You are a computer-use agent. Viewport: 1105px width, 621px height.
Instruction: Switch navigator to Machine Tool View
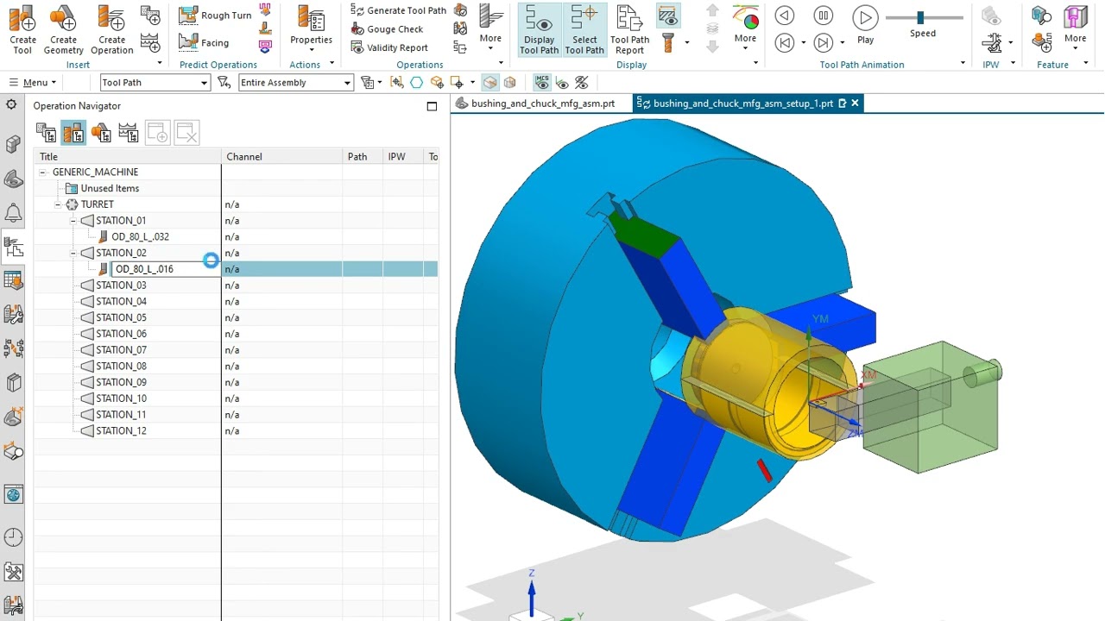coord(73,133)
